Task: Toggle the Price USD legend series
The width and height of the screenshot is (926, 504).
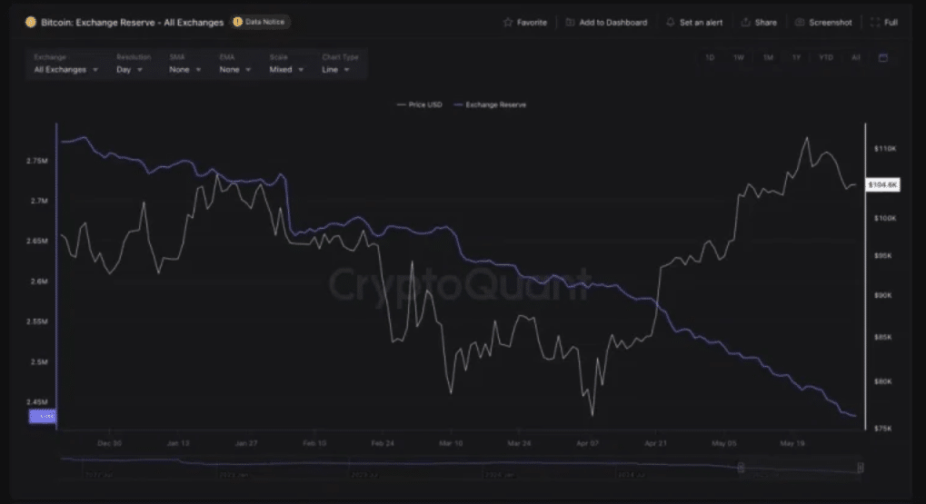Action: pos(419,104)
